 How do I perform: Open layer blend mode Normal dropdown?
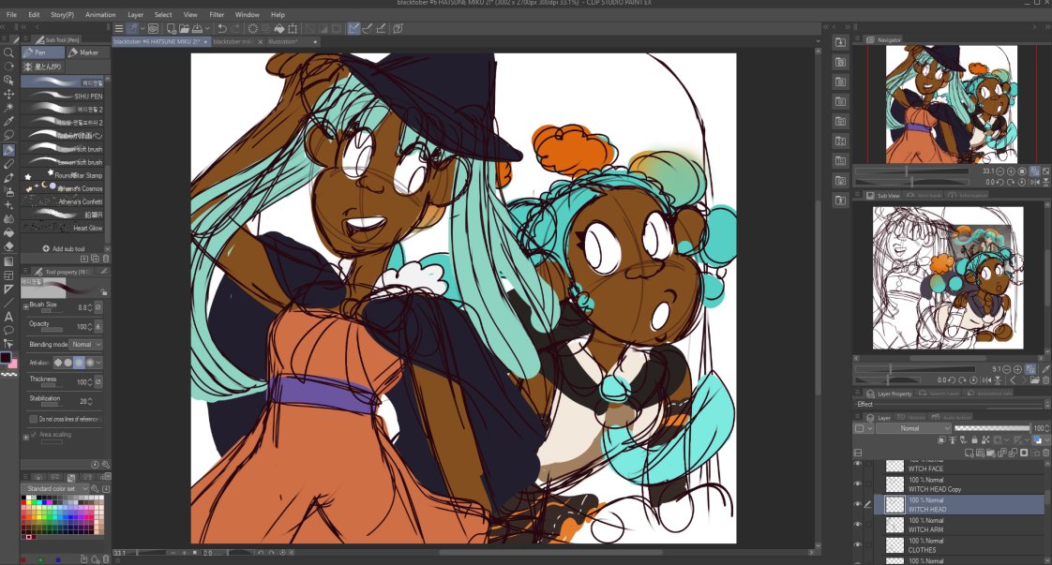[912, 428]
